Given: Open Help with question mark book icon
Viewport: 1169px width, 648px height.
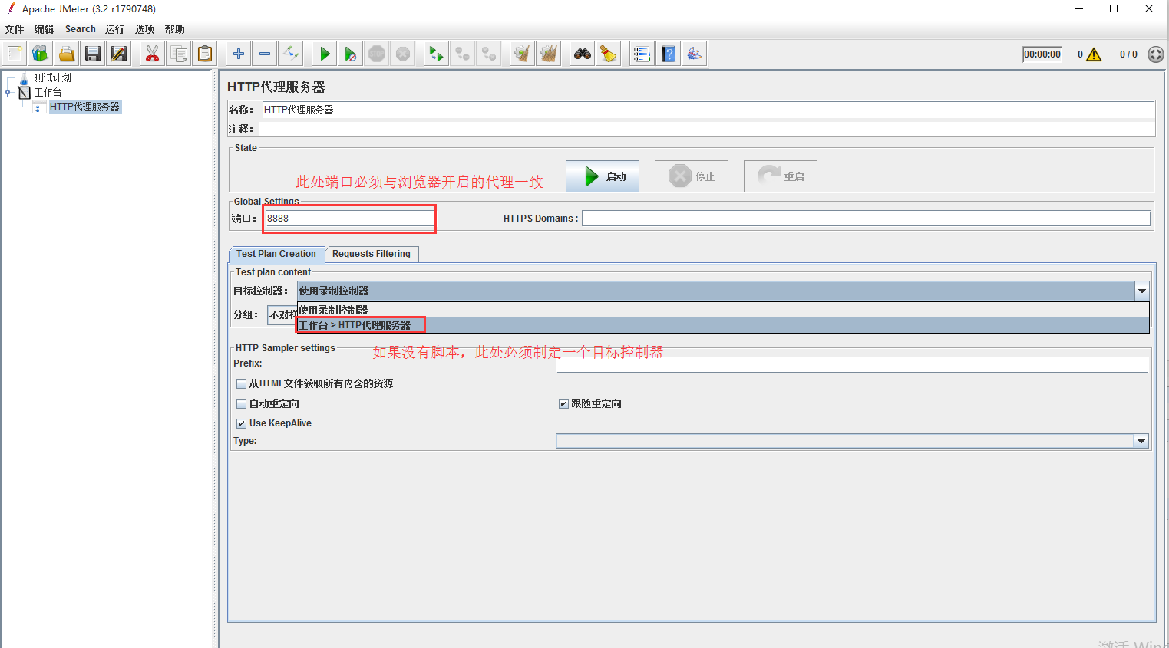Looking at the screenshot, I should (669, 54).
